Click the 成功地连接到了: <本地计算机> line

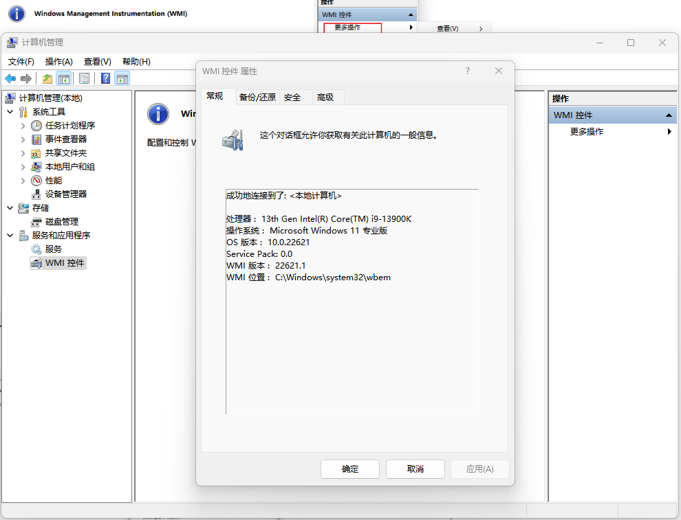pos(284,196)
